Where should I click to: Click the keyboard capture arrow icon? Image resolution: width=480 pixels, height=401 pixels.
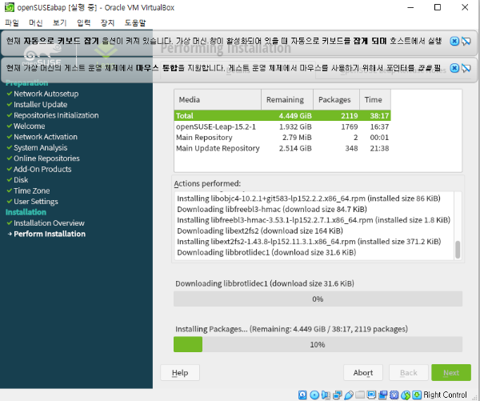417,395
